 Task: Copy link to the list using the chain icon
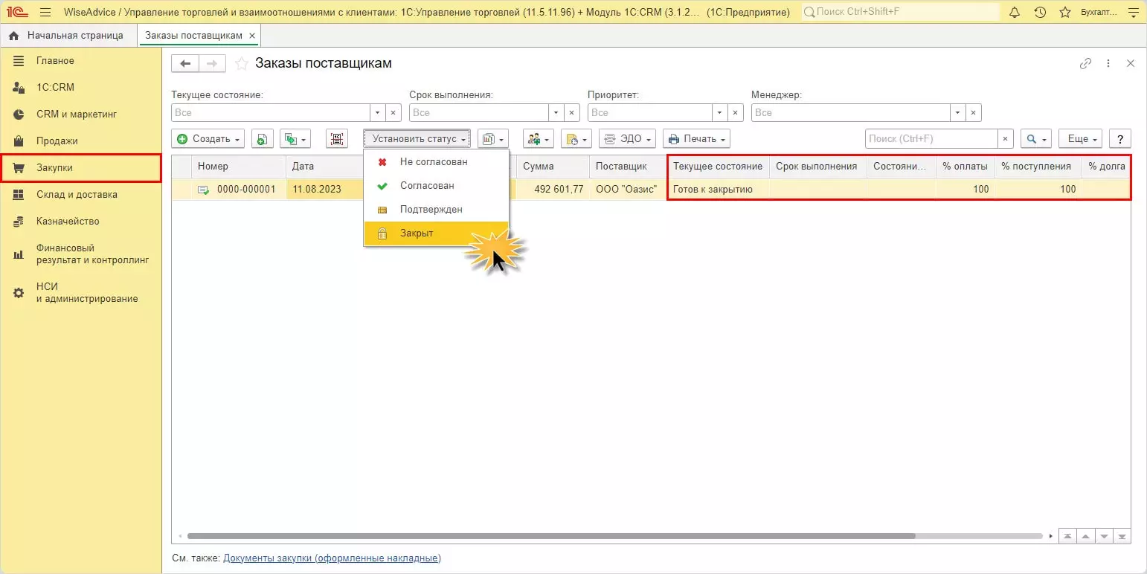(x=1085, y=64)
